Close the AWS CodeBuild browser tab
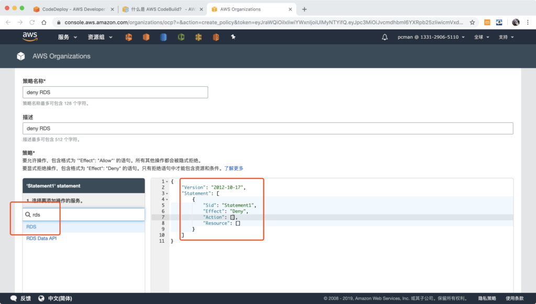Image resolution: width=536 pixels, height=304 pixels. click(x=202, y=9)
